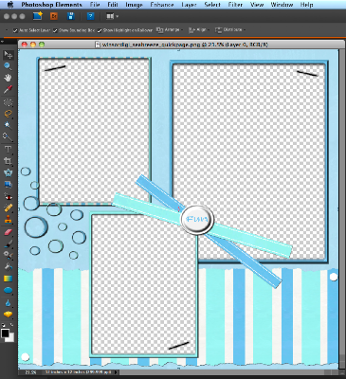
Task: Select the Eyedropper tool
Action: [8, 89]
